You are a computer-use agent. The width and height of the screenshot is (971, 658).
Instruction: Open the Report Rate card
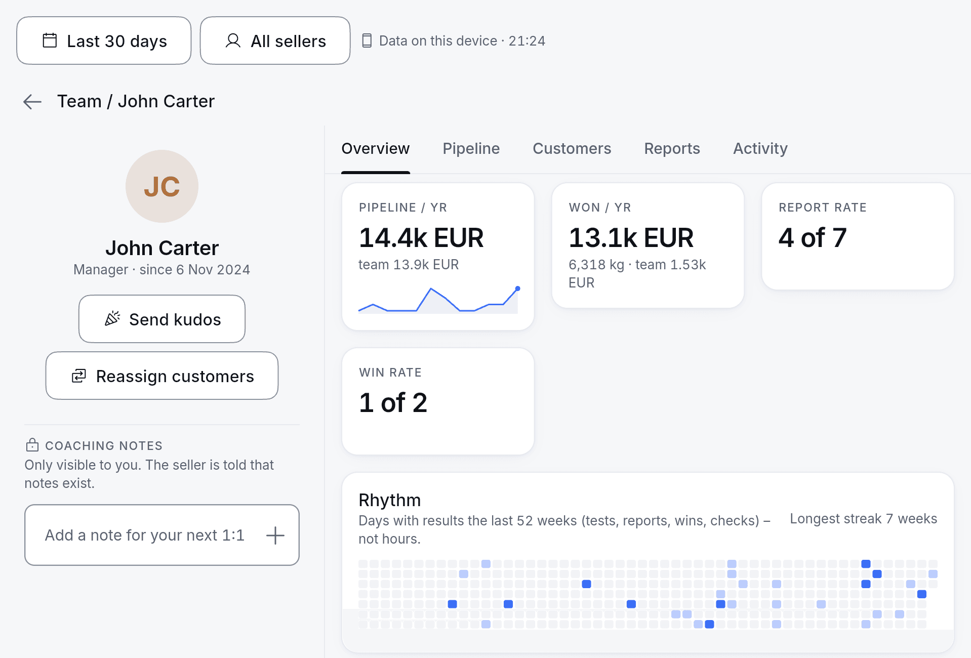[858, 236]
